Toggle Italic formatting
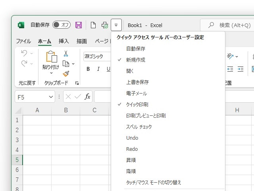The image size is (254, 191). (x=98, y=69)
